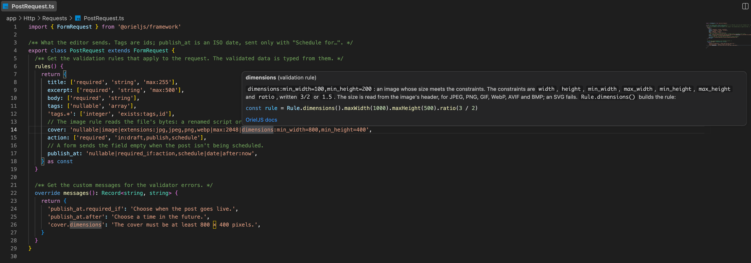Open the 'PostRequest.ts' breadcrumb segment
751x263 pixels.
(104, 18)
